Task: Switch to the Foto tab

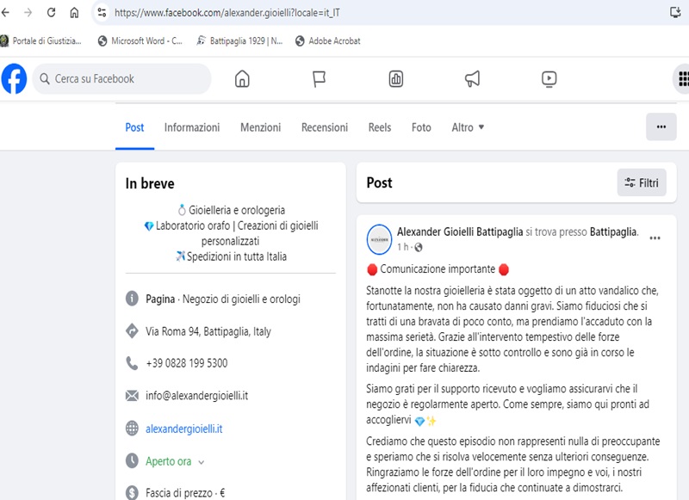Action: (421, 127)
